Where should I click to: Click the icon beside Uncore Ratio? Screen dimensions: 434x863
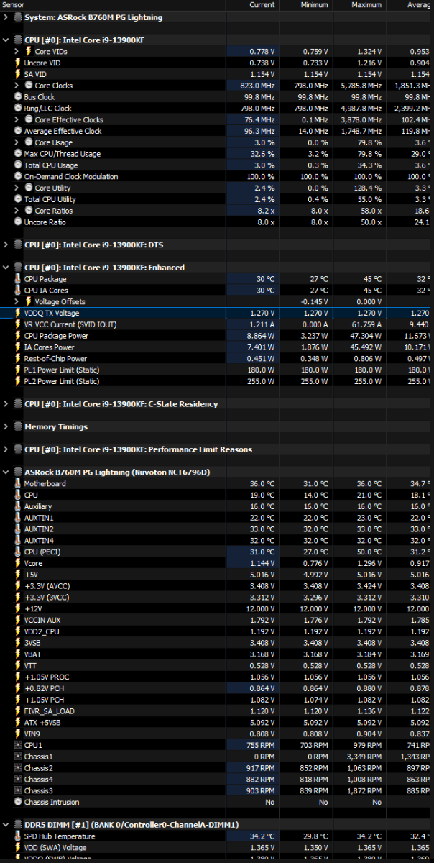18,222
